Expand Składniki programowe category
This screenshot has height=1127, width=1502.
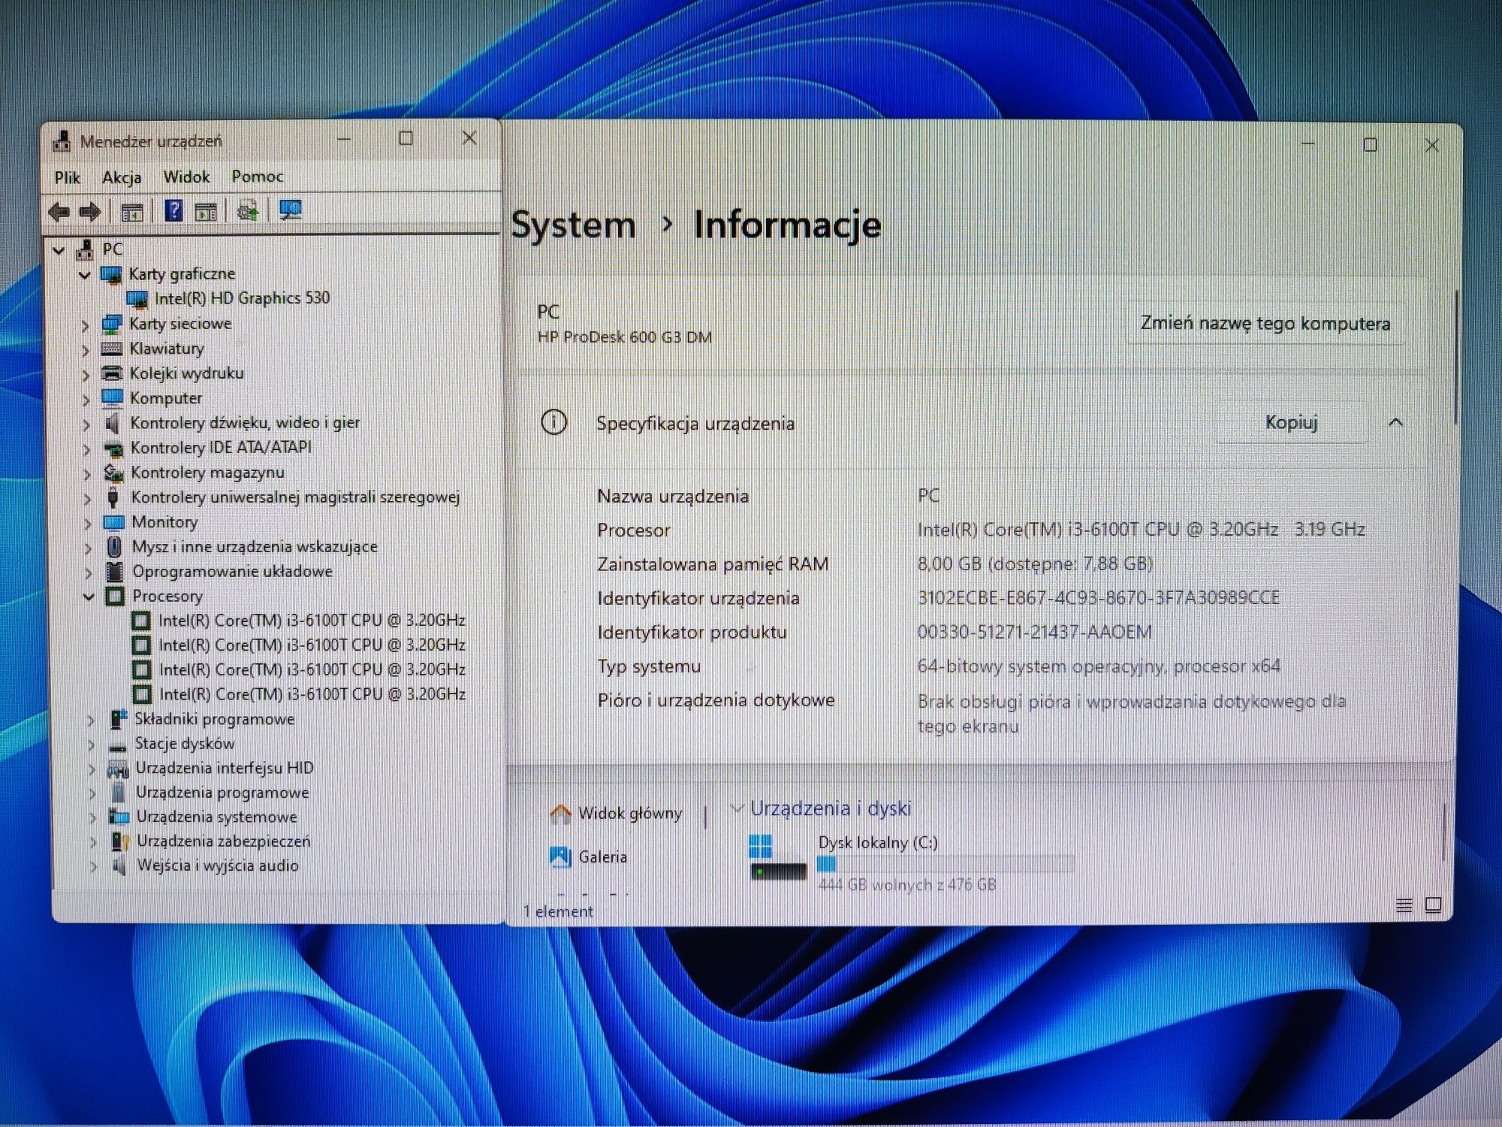coord(91,721)
